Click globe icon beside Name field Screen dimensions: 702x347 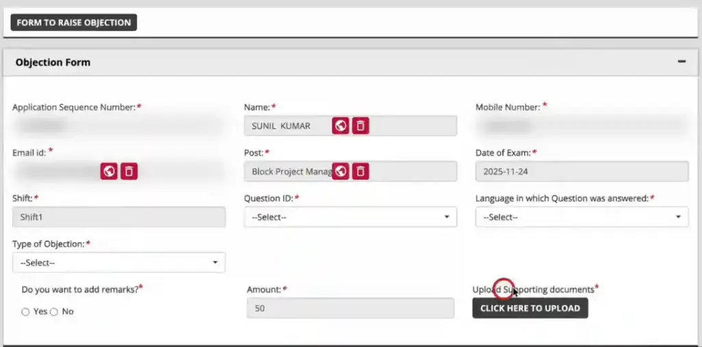(341, 125)
